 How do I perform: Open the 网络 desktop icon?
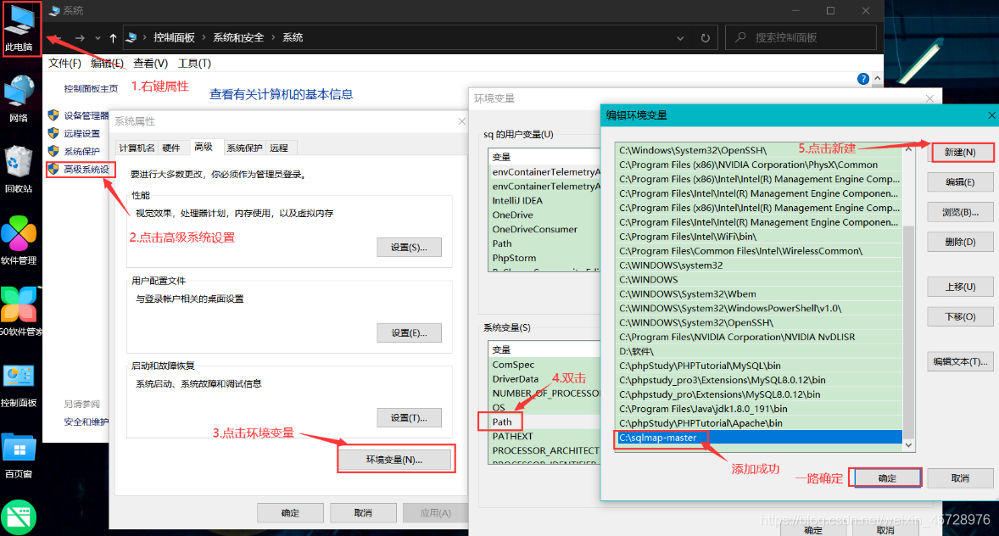click(19, 98)
